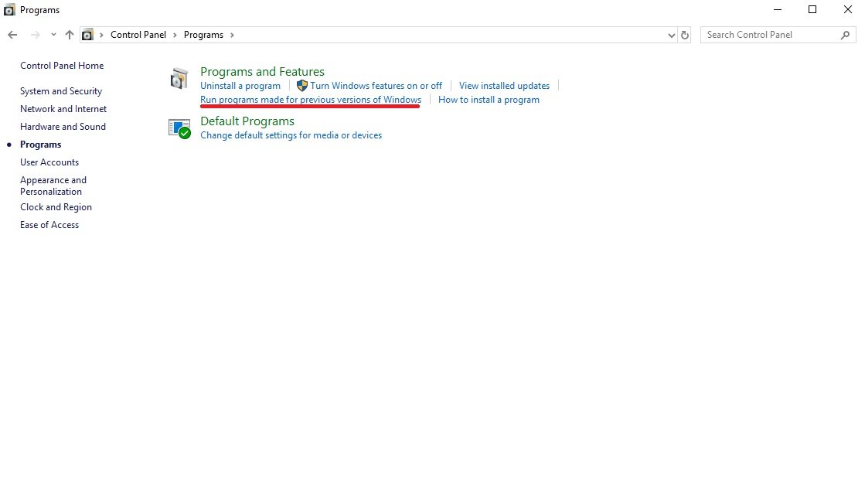Expand chevron before Control Panel breadcrumb
The width and height of the screenshot is (865, 487).
(101, 35)
